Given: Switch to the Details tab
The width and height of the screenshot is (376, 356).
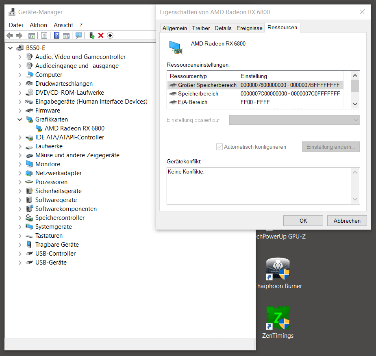Looking at the screenshot, I should click(223, 28).
